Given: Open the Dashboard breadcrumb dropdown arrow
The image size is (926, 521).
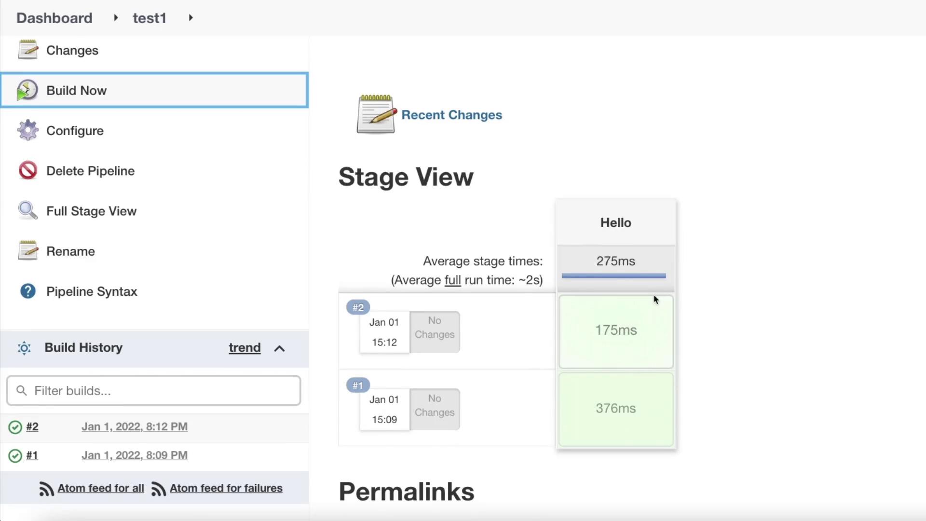Looking at the screenshot, I should tap(116, 18).
